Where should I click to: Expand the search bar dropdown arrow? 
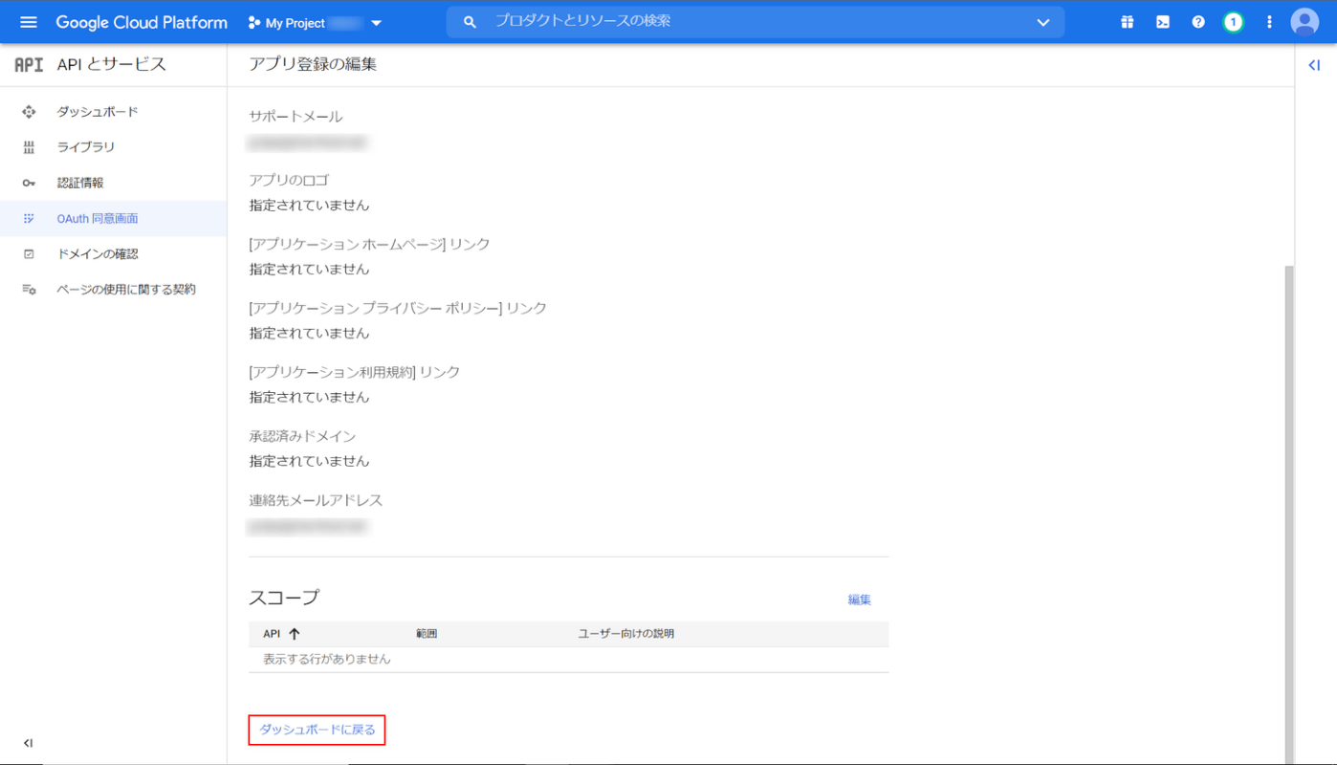[x=1042, y=23]
